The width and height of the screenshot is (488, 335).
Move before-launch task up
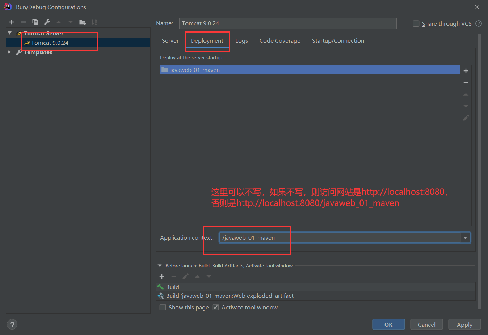(x=197, y=276)
